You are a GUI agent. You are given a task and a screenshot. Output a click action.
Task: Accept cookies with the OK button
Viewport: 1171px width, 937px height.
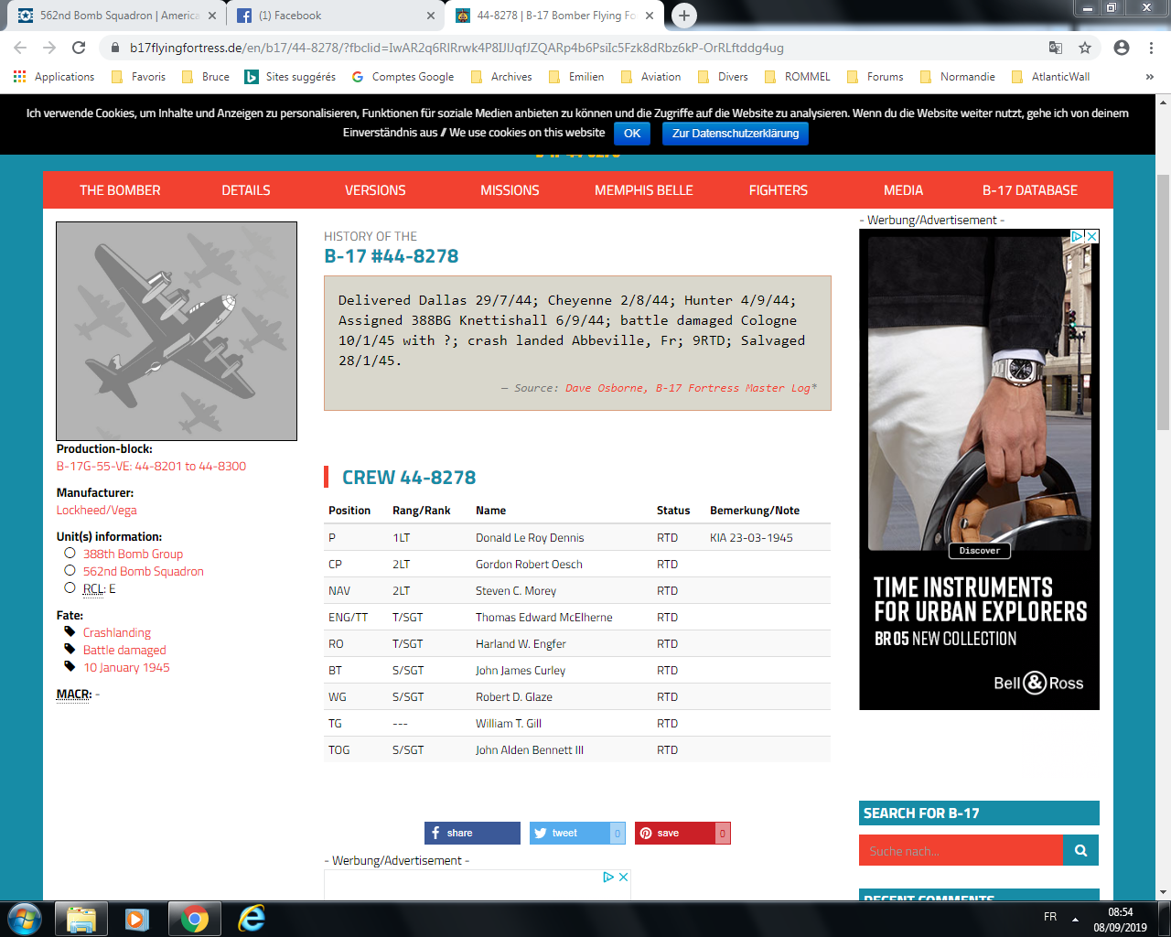pyautogui.click(x=632, y=134)
